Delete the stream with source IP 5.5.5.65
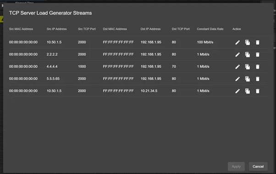This screenshot has width=276, height=174. [x=258, y=79]
